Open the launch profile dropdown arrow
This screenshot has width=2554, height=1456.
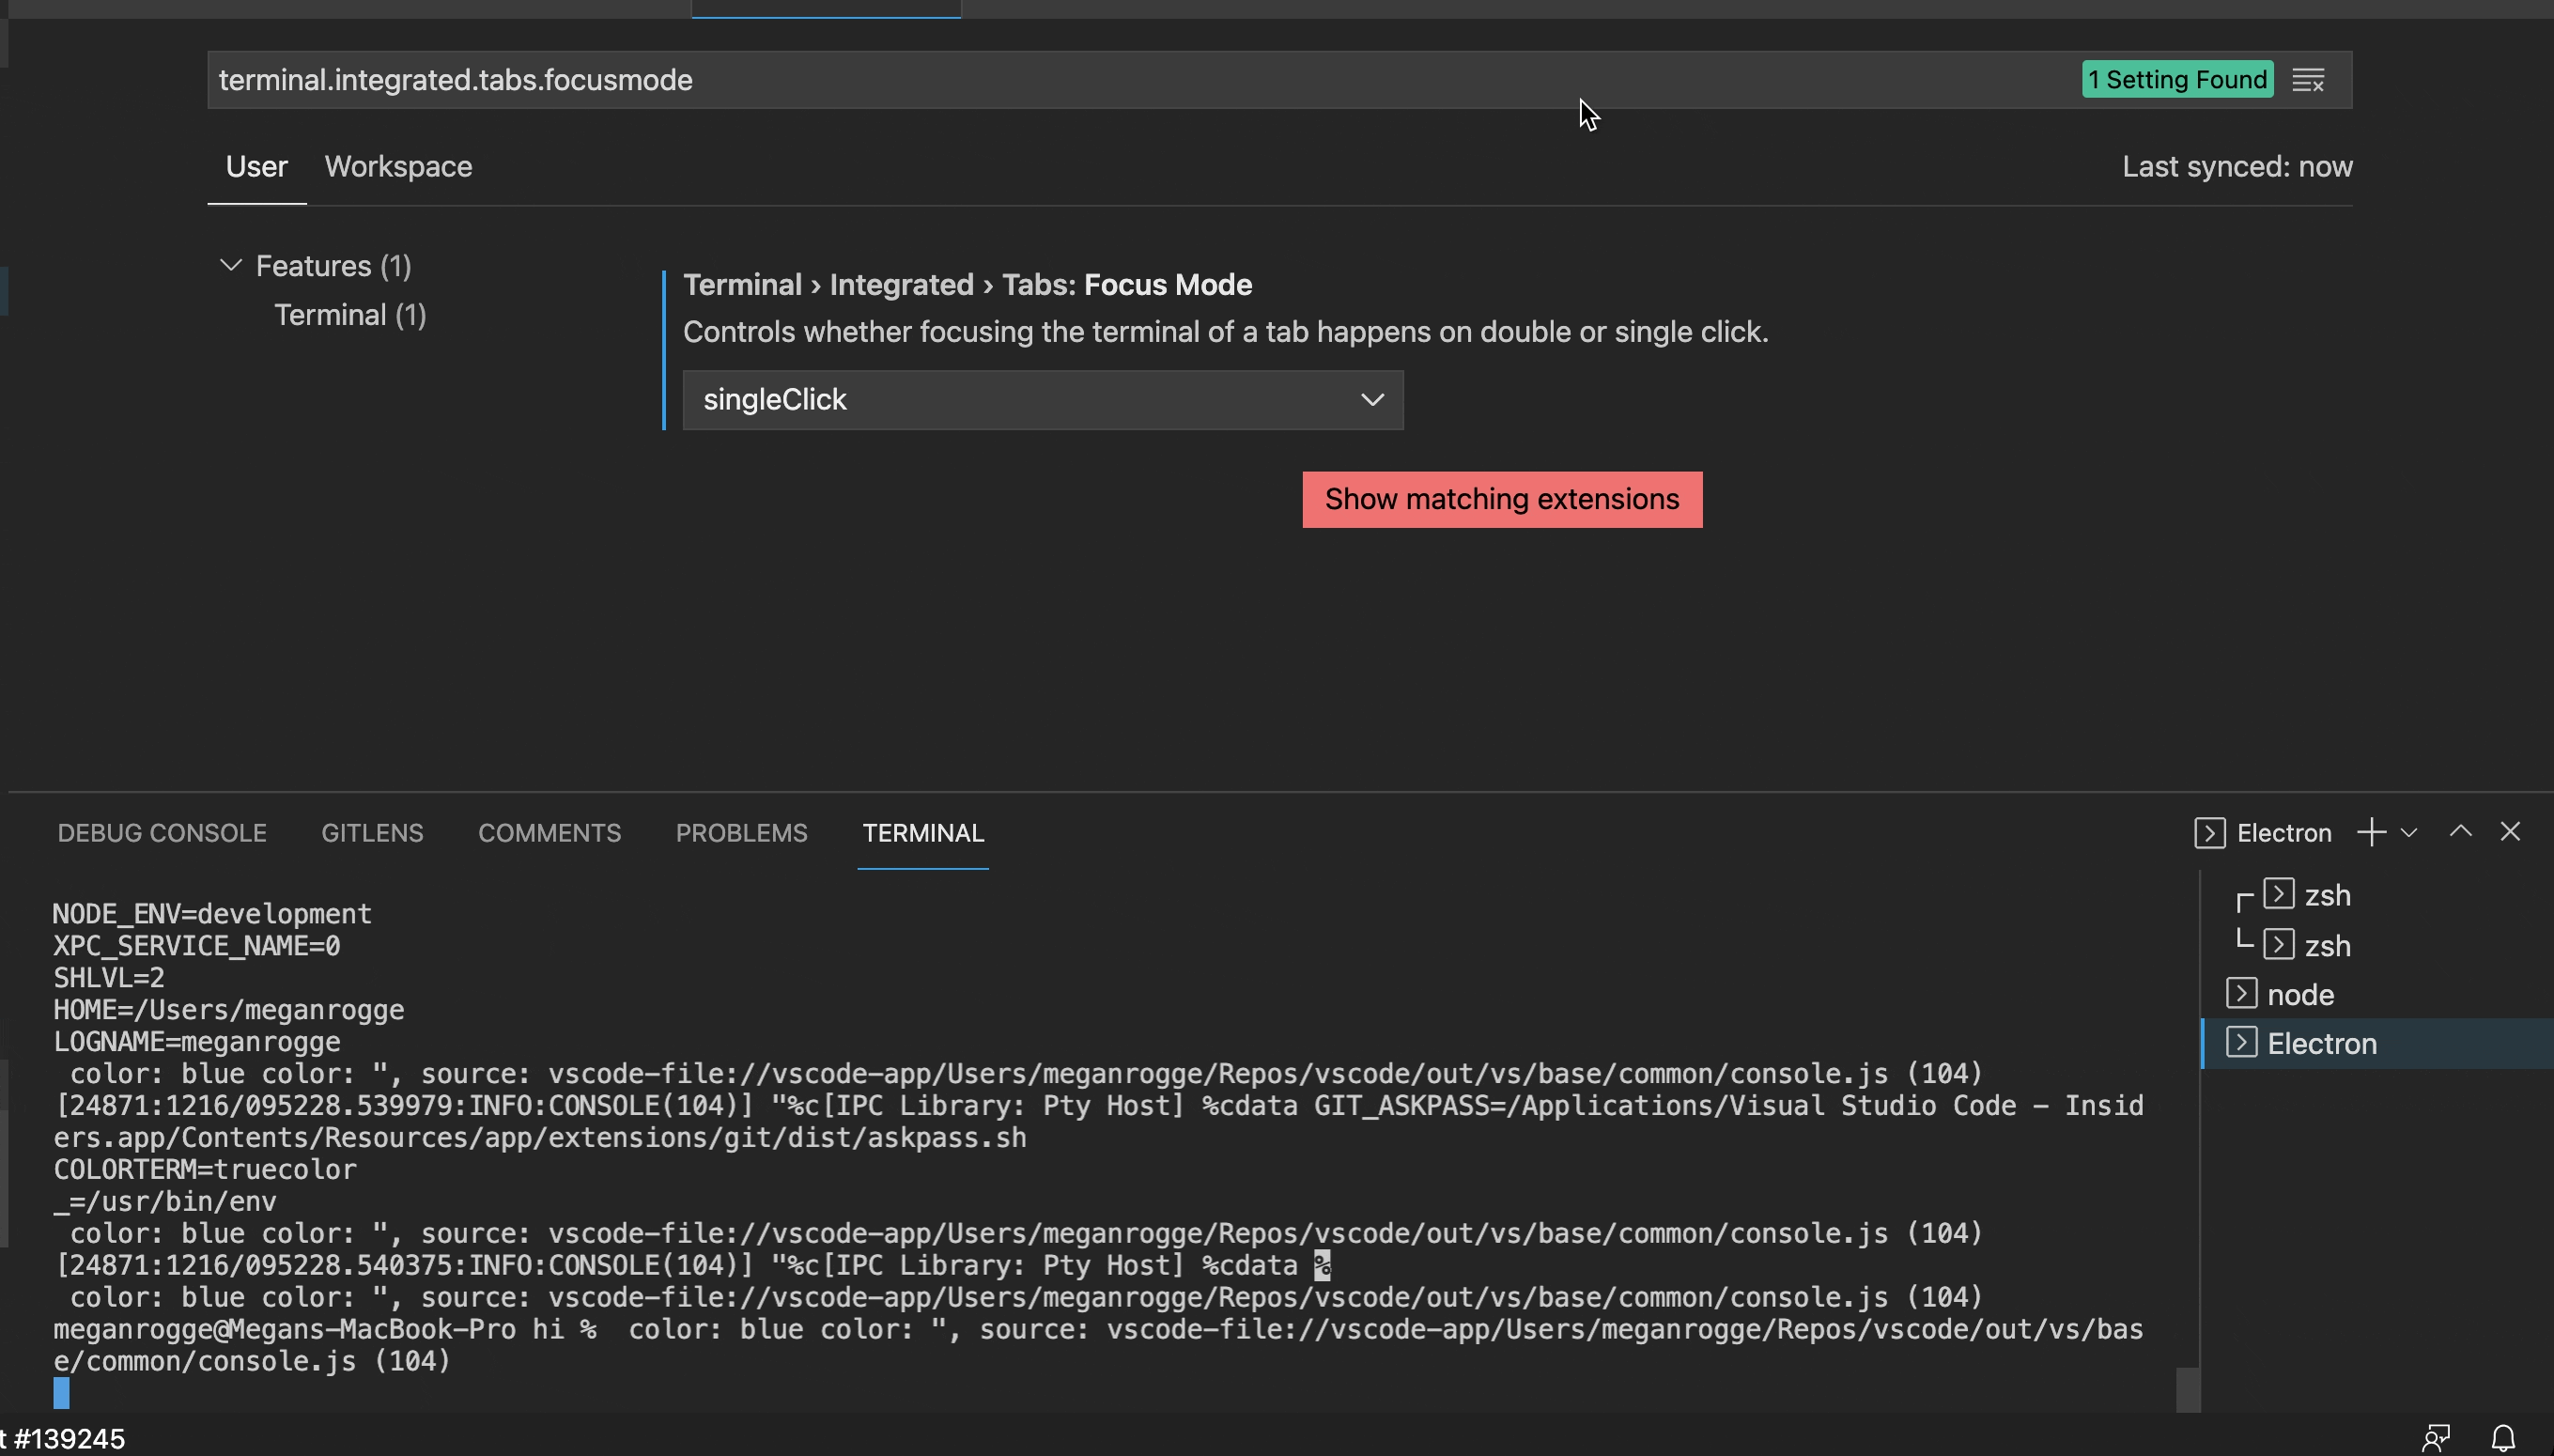pos(2409,832)
